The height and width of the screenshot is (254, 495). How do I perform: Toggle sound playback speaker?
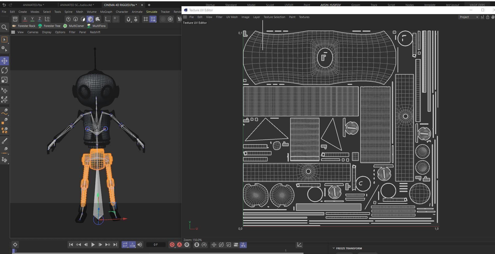tap(140, 245)
